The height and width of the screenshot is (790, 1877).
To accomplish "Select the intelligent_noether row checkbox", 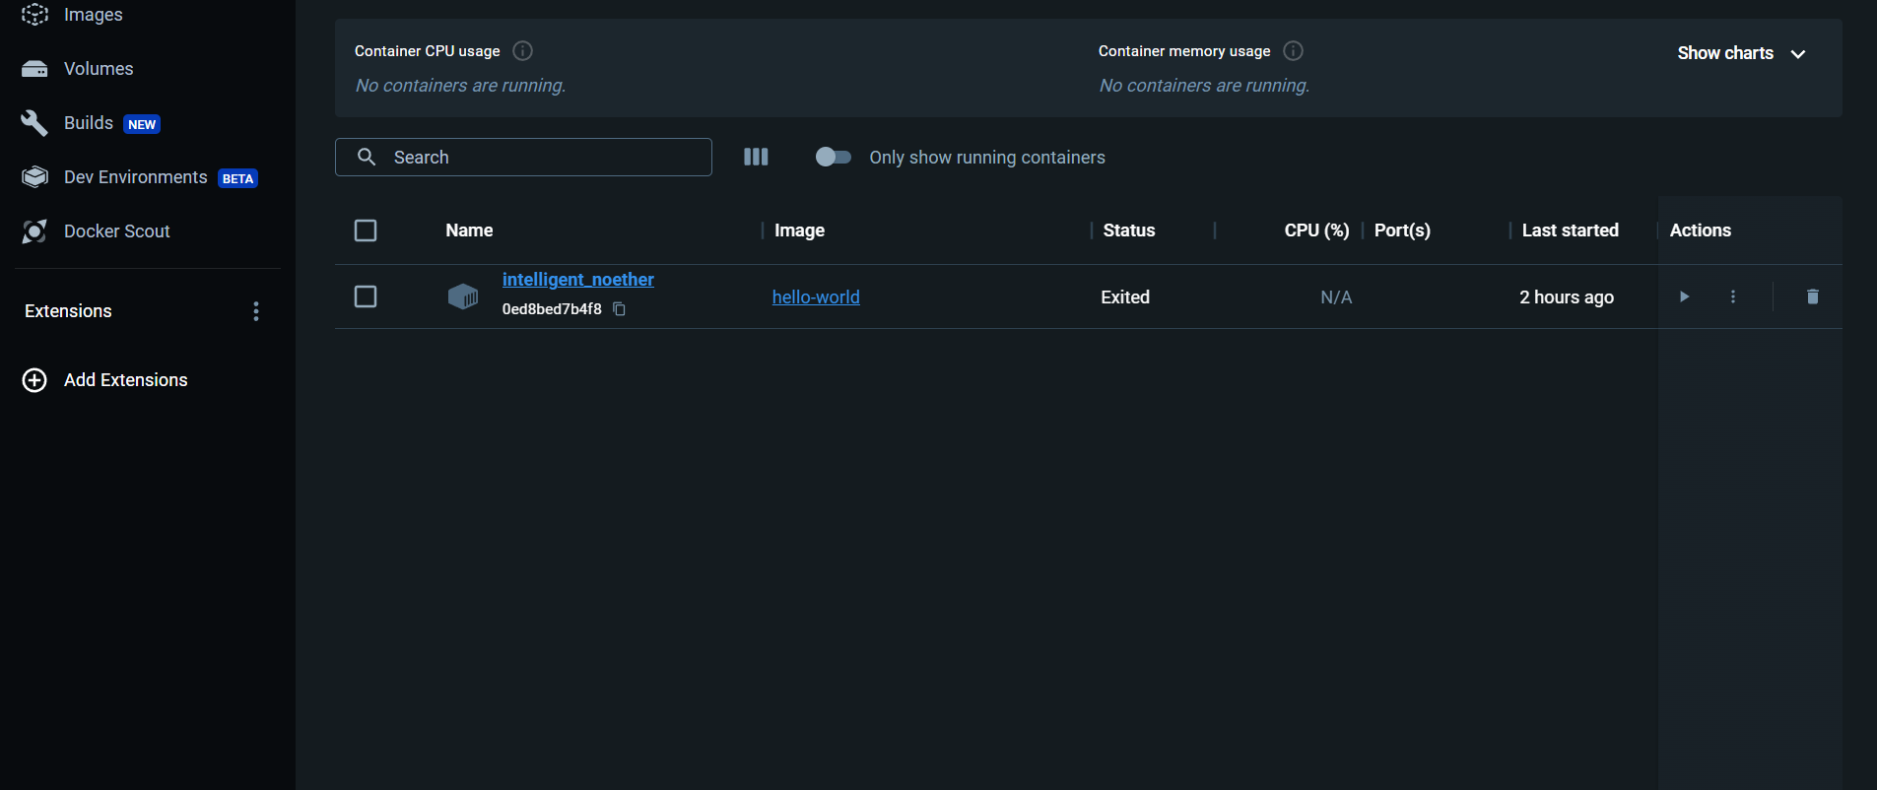I will click(366, 296).
